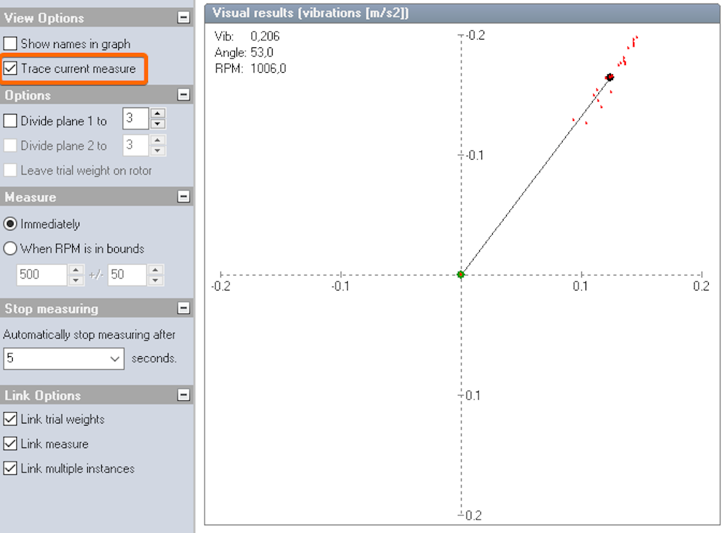This screenshot has width=725, height=533.
Task: Increase Divide plane 1 value
Action: coord(158,113)
